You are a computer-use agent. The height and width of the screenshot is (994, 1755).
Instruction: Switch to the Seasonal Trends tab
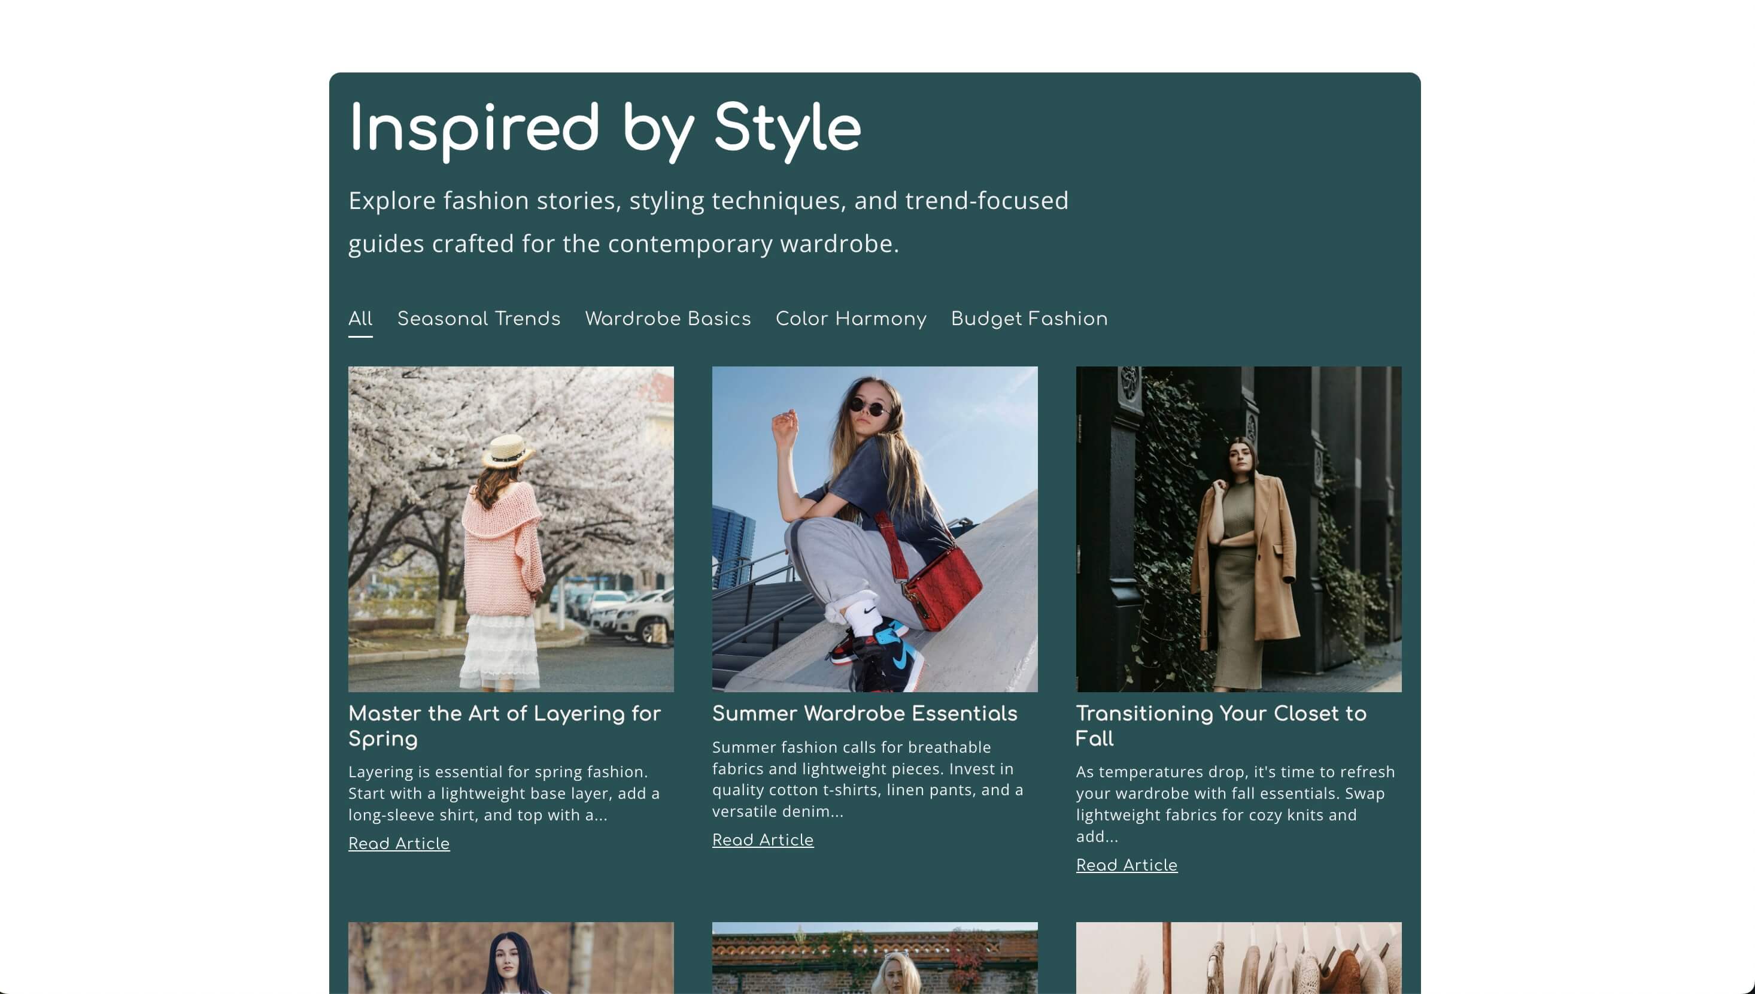[x=478, y=319]
